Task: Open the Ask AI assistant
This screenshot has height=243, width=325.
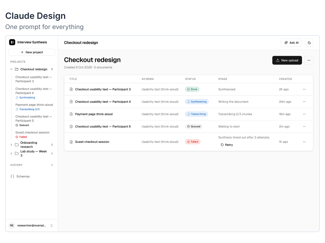Action: pyautogui.click(x=292, y=43)
